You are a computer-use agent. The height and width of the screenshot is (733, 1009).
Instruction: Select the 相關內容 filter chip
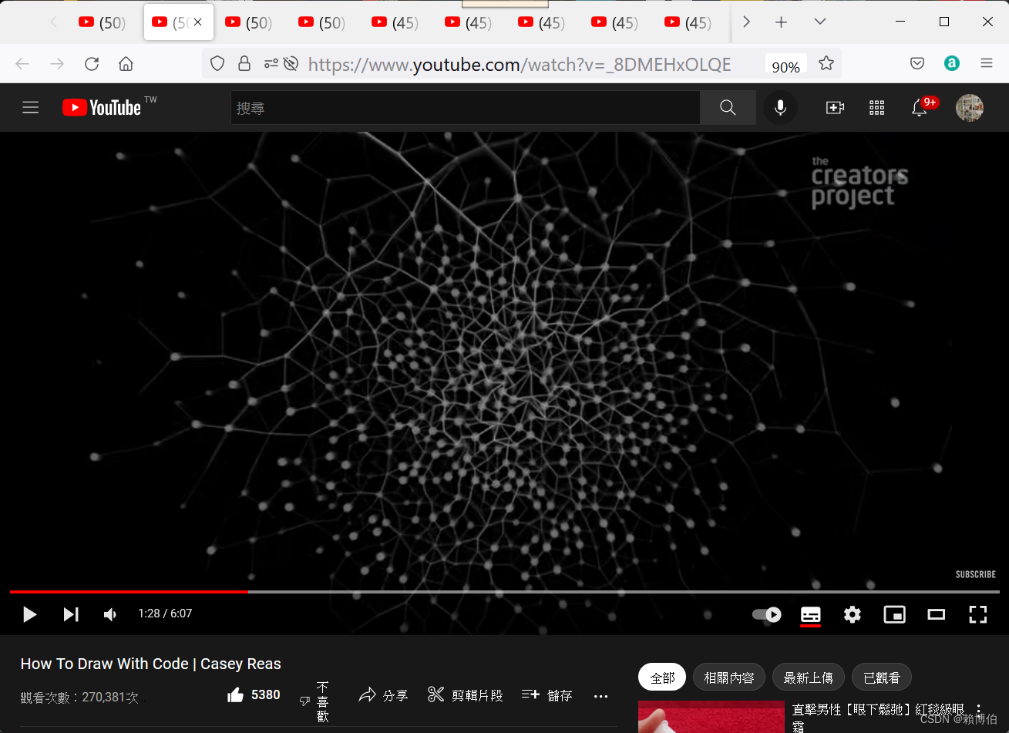(729, 678)
